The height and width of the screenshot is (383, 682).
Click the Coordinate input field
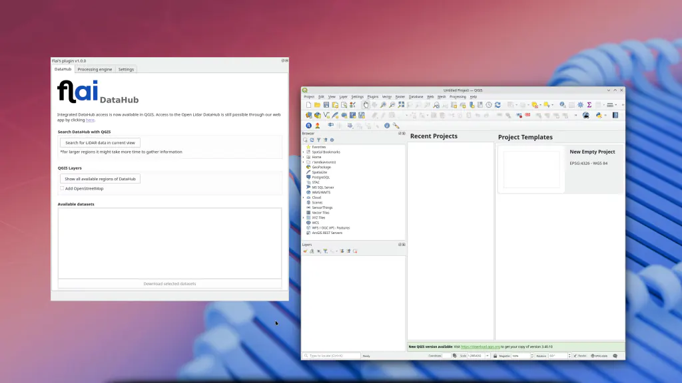click(x=447, y=356)
